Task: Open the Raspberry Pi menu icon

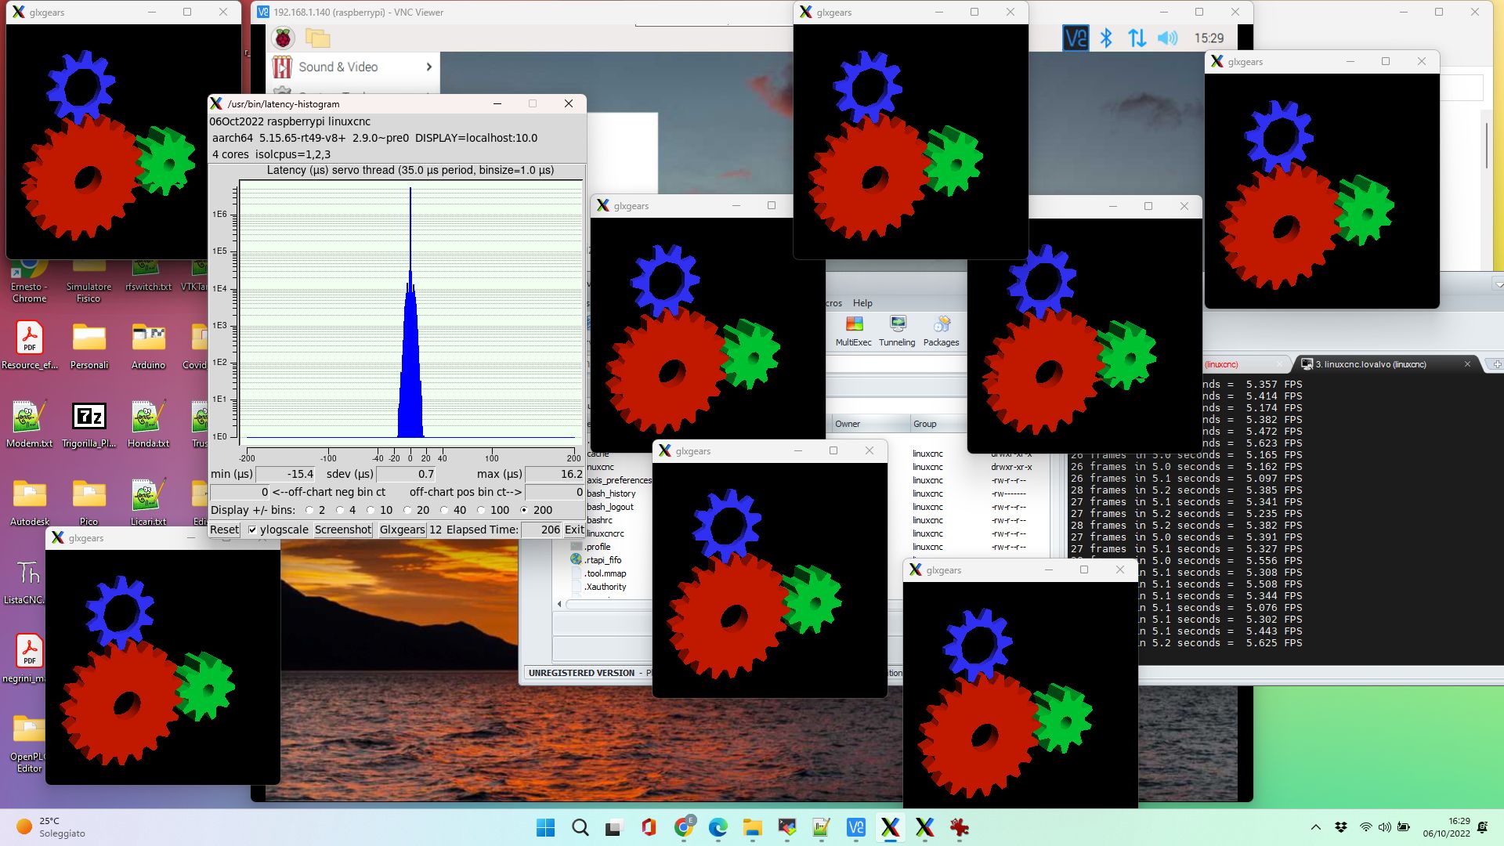Action: (x=284, y=38)
